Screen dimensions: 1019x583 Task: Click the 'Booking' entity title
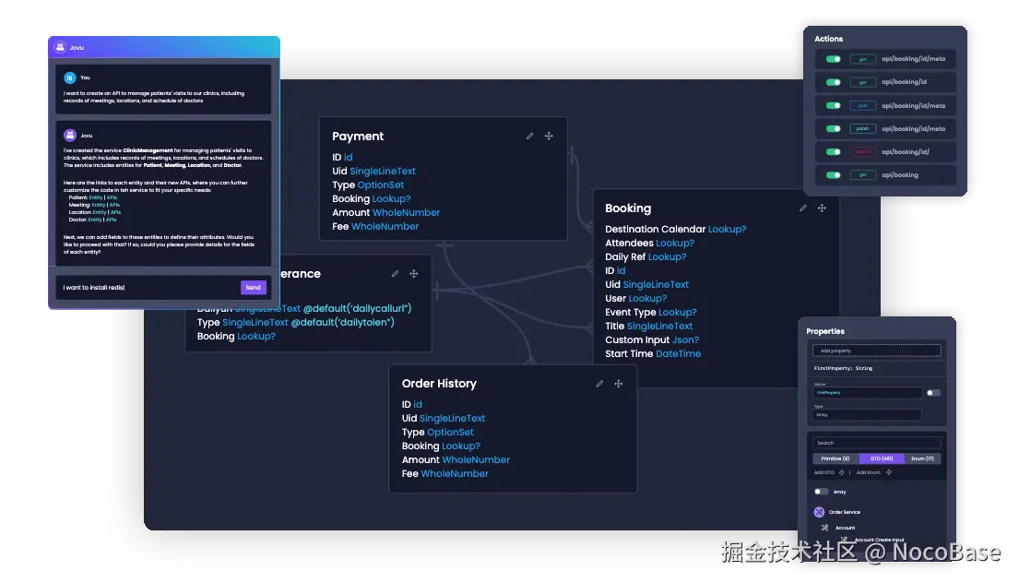(x=628, y=208)
